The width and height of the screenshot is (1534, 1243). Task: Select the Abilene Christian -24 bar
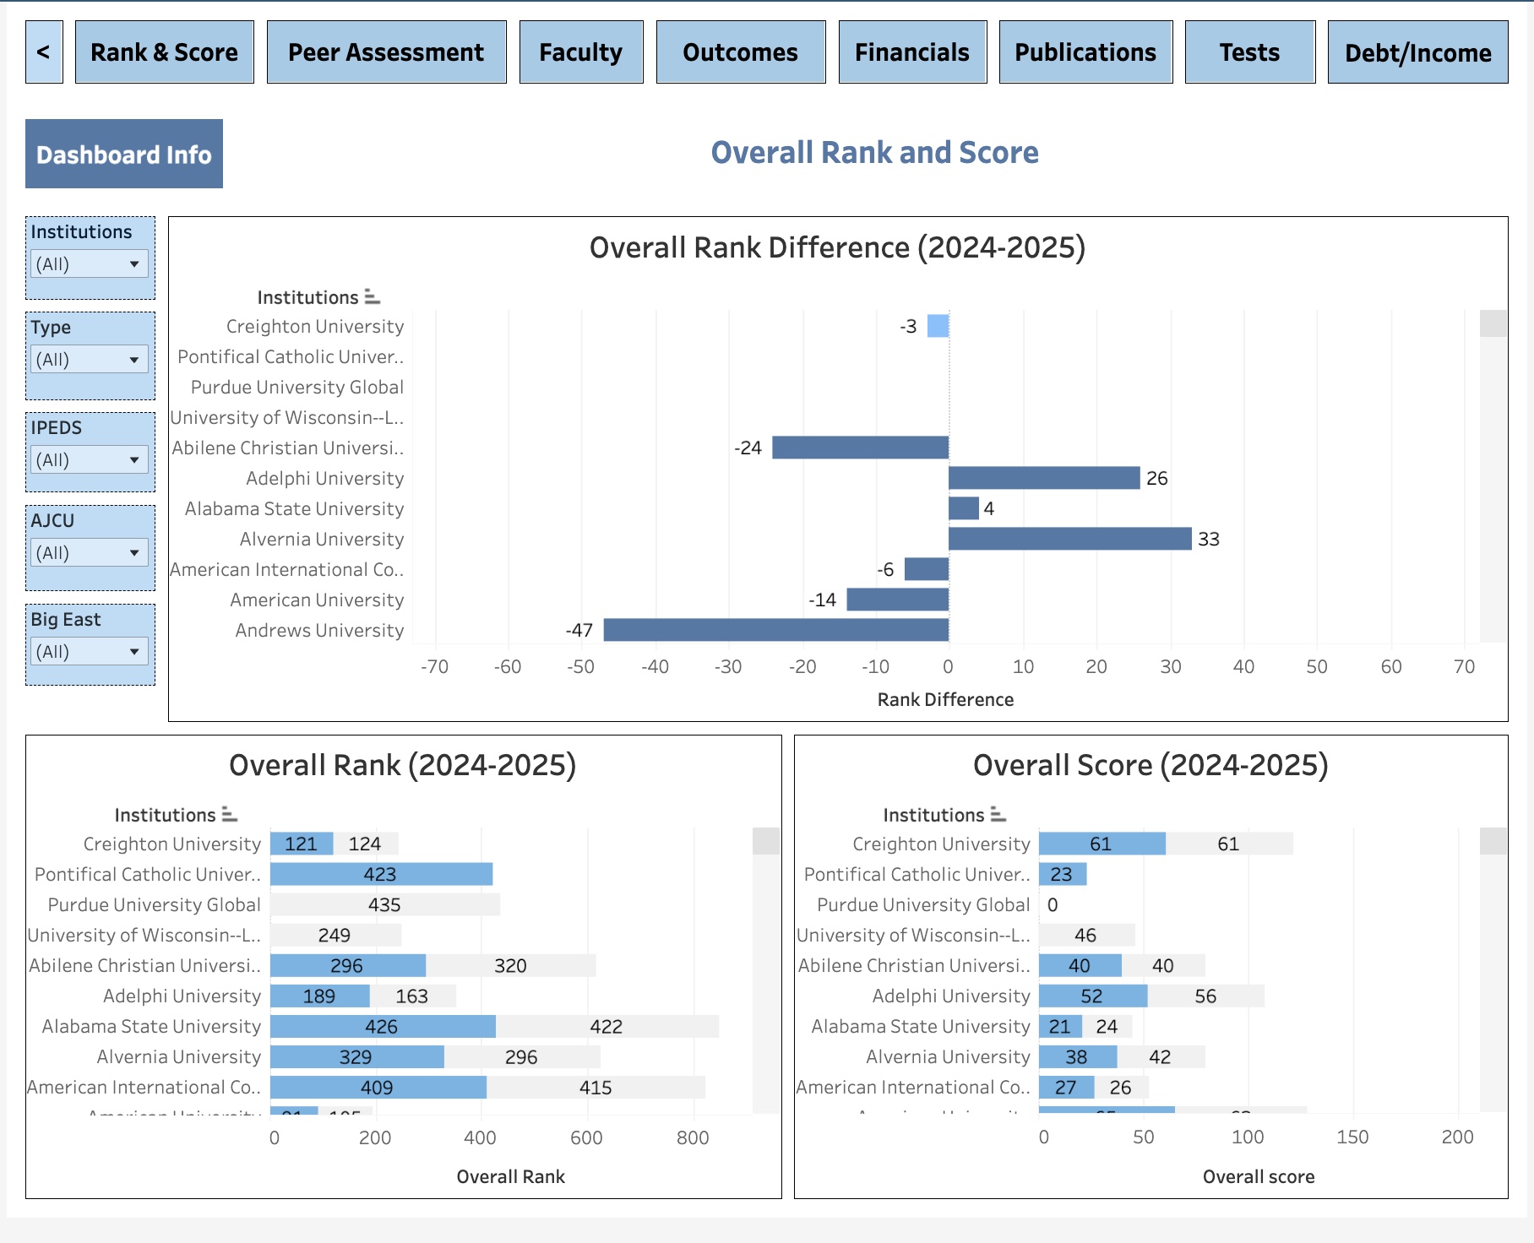tap(861, 448)
